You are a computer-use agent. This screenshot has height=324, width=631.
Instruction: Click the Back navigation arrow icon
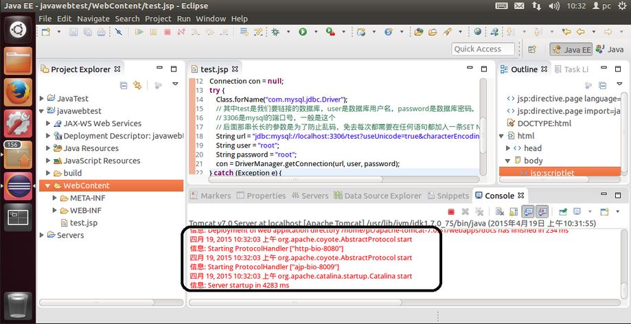click(x=580, y=32)
